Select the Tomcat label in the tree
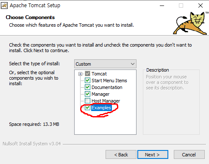The width and height of the screenshot is (209, 164). pos(99,74)
